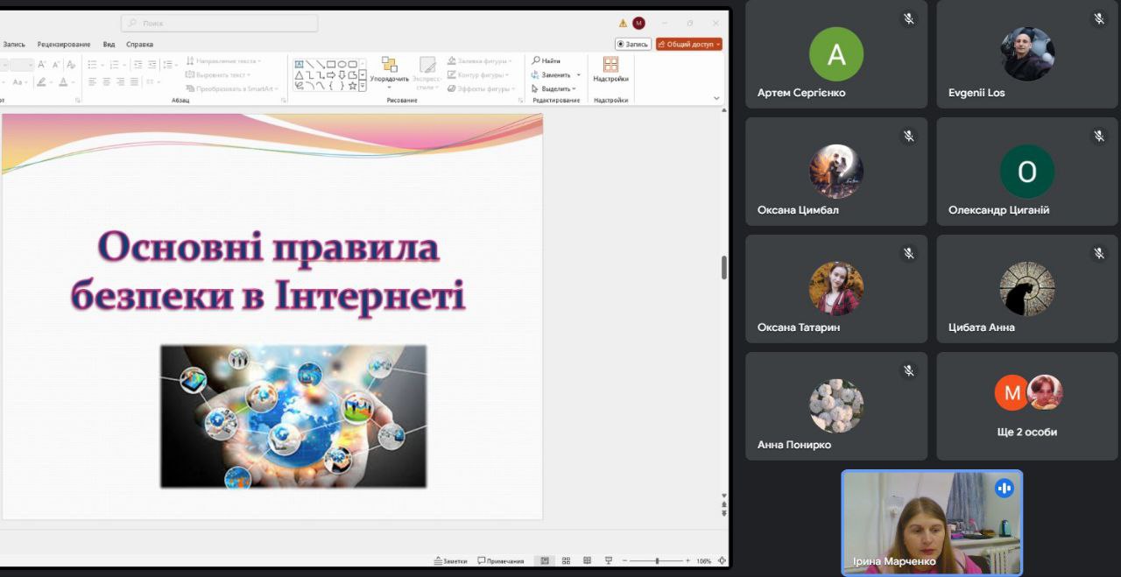Image resolution: width=1121 pixels, height=577 pixels.
Task: Click zoom percentage 106% value
Action: 703,560
